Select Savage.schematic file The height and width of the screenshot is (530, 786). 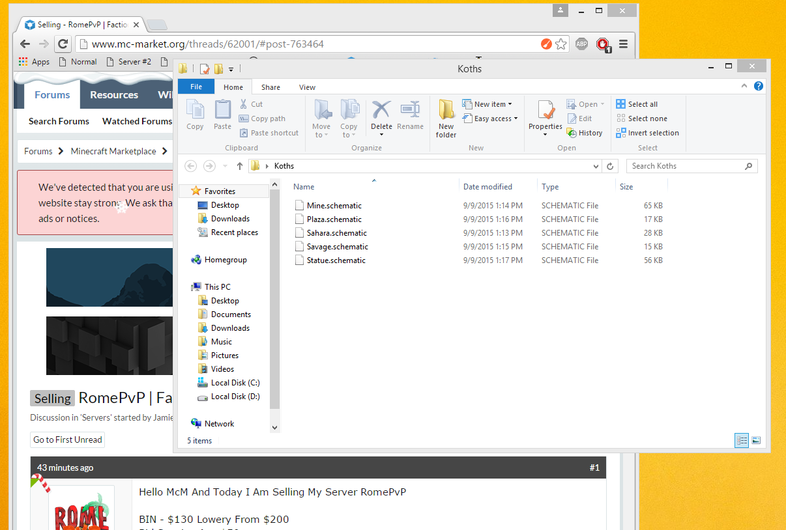pos(331,246)
